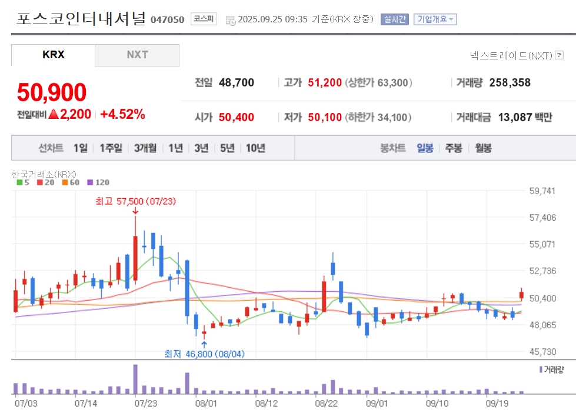Click the 실시간 real-time button
The image size is (576, 413).
395,19
